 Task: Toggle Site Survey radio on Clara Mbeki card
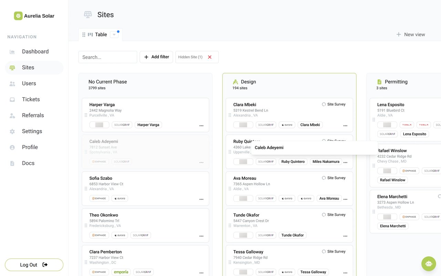coord(324,104)
